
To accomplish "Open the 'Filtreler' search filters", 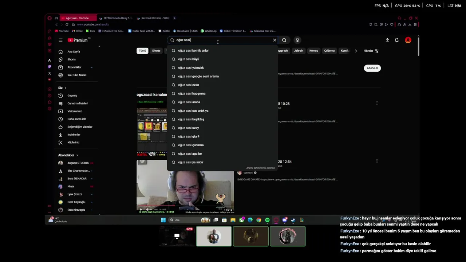I will pos(371,51).
